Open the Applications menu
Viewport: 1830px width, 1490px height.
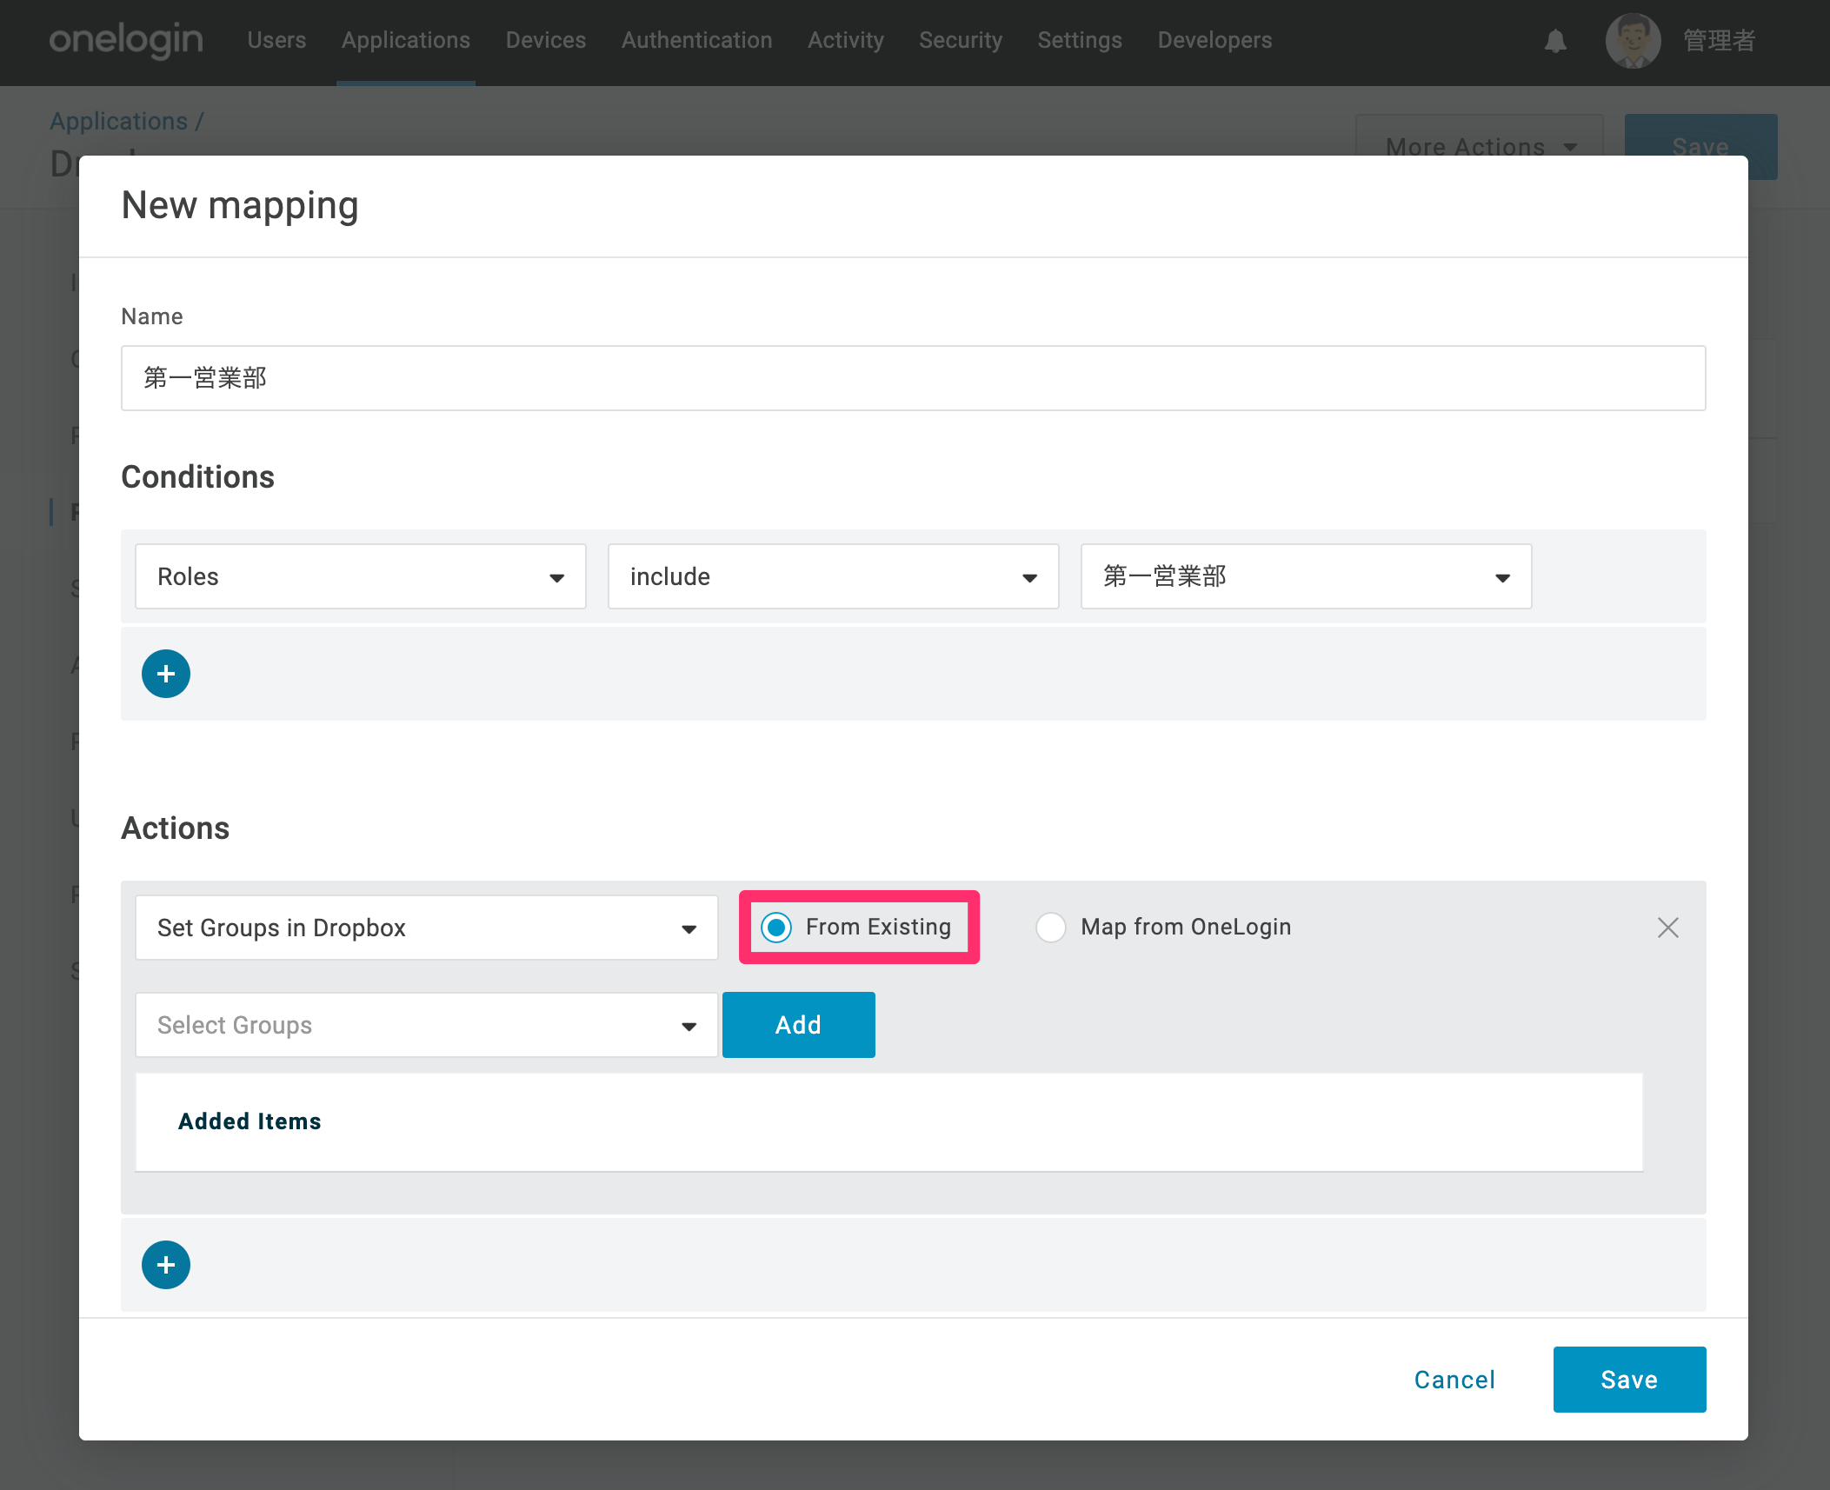(406, 40)
